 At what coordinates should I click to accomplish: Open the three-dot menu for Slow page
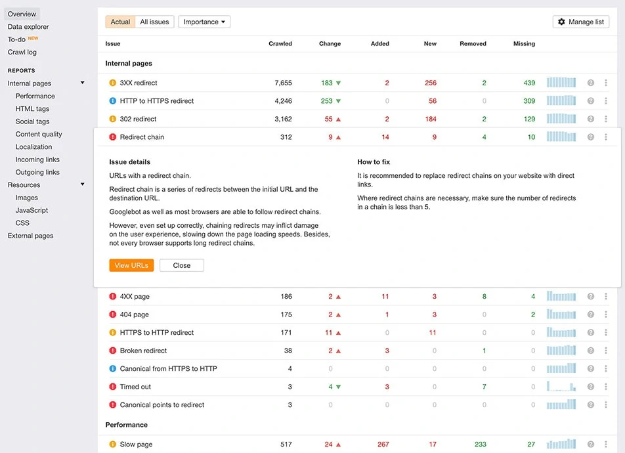coord(605,444)
